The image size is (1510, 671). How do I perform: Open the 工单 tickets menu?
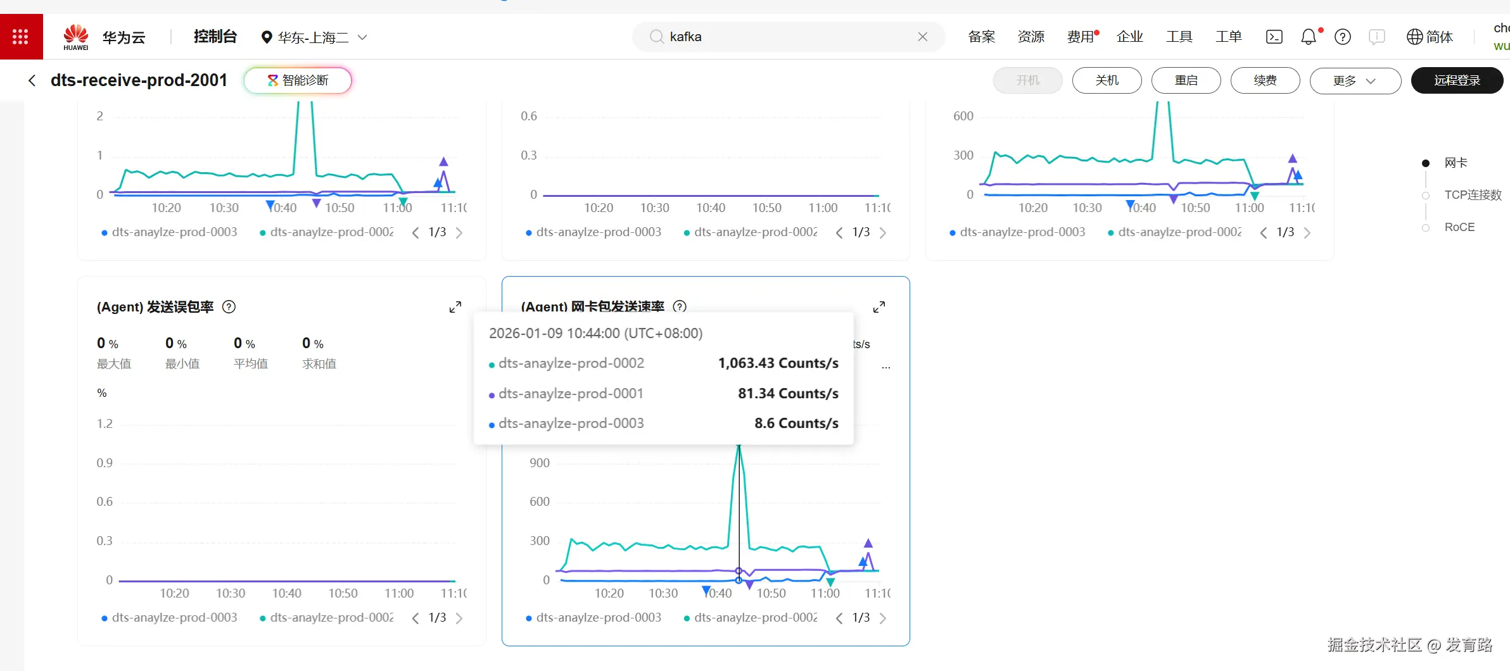(1229, 37)
